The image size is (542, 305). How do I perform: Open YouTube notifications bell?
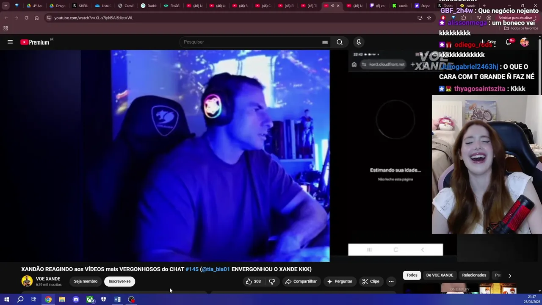pyautogui.click(x=509, y=42)
